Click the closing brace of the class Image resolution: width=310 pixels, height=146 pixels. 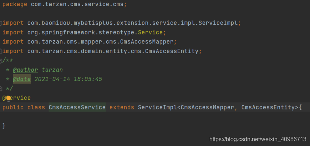(x=4, y=126)
